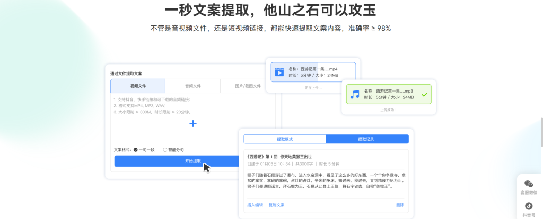Image resolution: width=543 pixels, height=219 pixels.
Task: Open the 提取记录 tab
Action: coord(367,139)
